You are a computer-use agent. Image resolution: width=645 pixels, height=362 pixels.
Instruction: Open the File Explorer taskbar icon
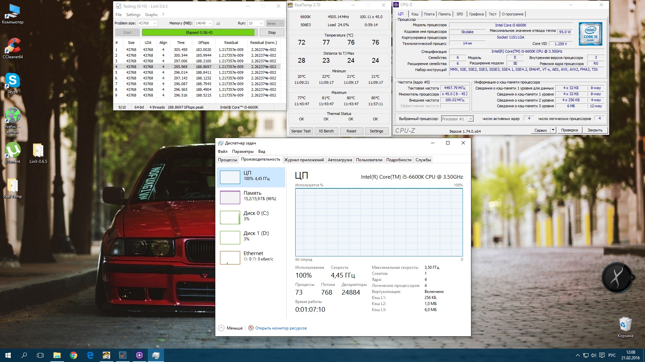click(x=57, y=355)
